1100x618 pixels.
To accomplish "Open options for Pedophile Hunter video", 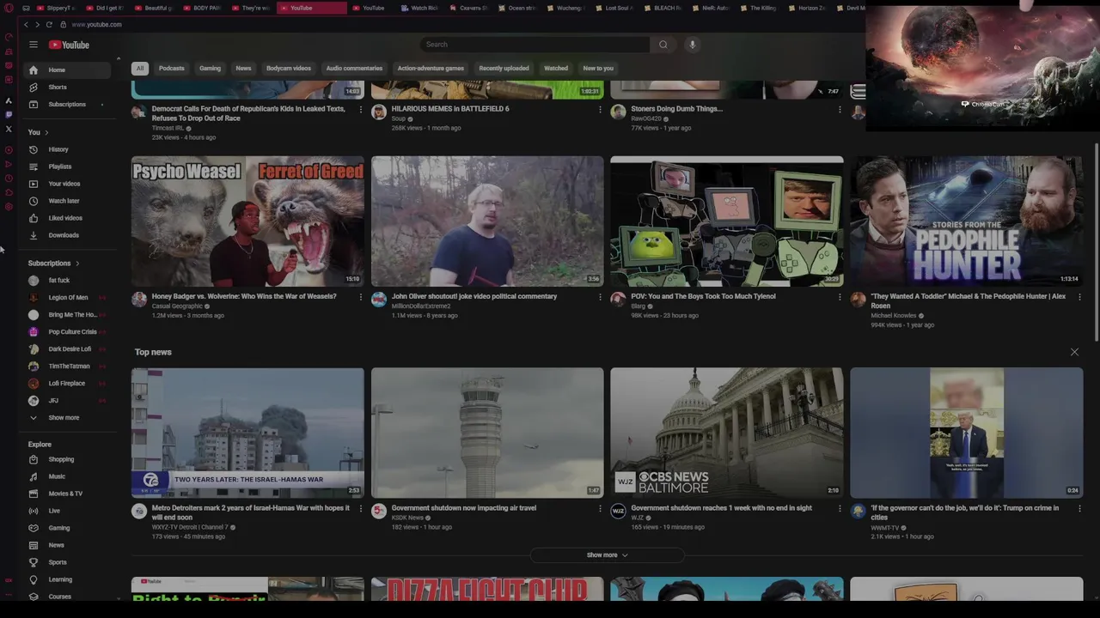I will coord(1079,297).
